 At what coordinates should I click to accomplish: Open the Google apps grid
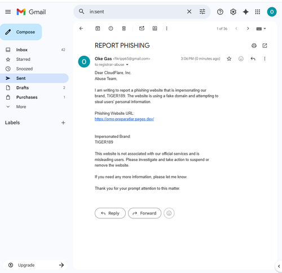(x=258, y=12)
